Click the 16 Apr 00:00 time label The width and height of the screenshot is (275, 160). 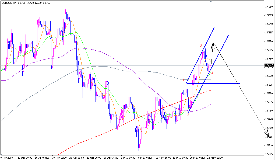coord(42,158)
